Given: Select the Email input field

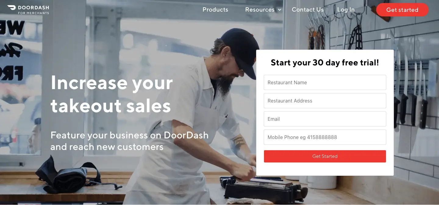Looking at the screenshot, I should pyautogui.click(x=325, y=119).
